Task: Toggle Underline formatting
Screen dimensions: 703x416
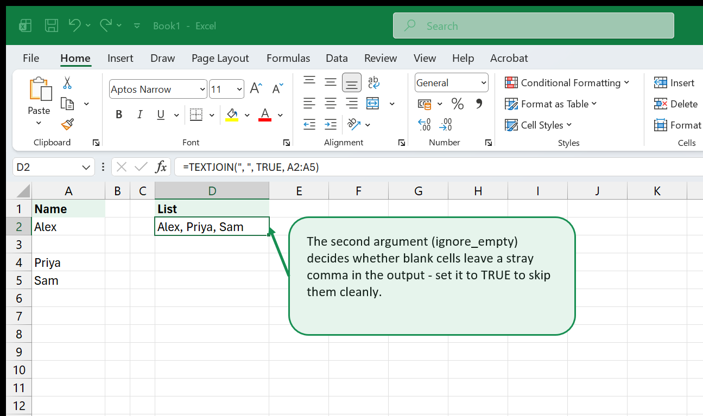Action: coord(161,114)
